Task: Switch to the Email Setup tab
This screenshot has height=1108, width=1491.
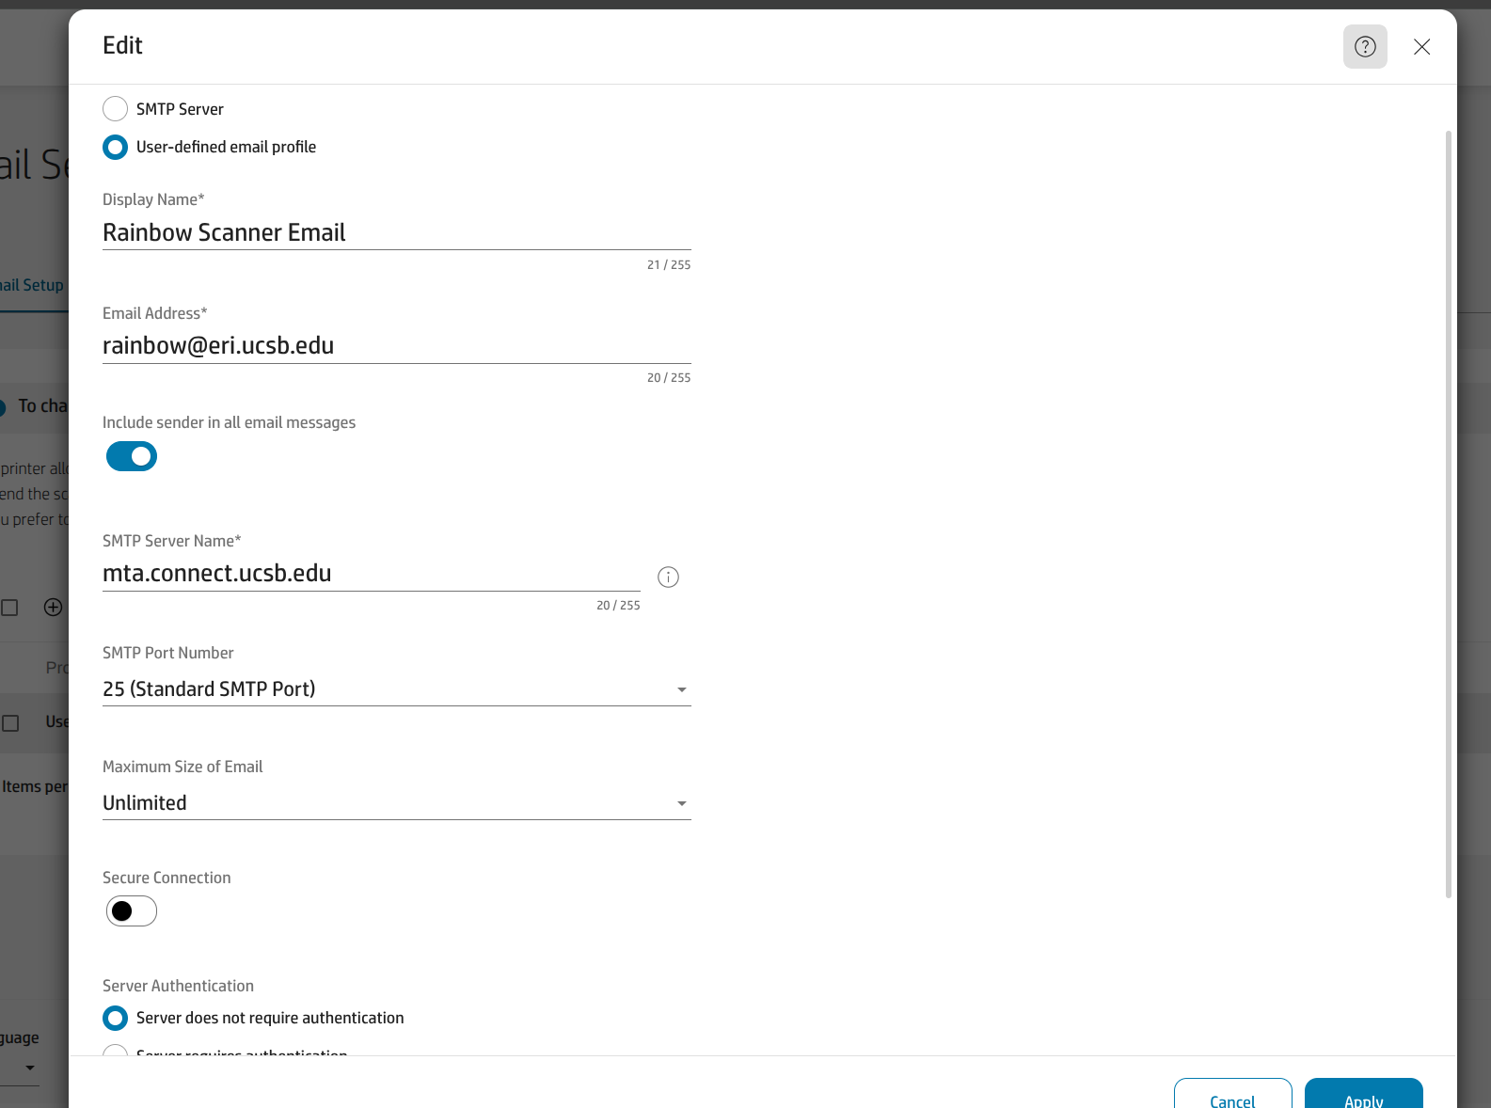Action: click(32, 285)
